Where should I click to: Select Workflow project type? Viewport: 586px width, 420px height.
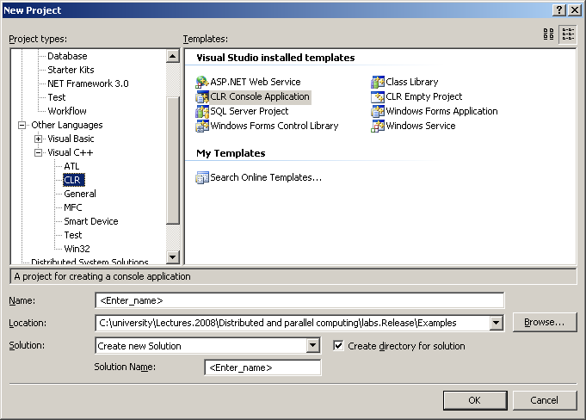tap(67, 111)
